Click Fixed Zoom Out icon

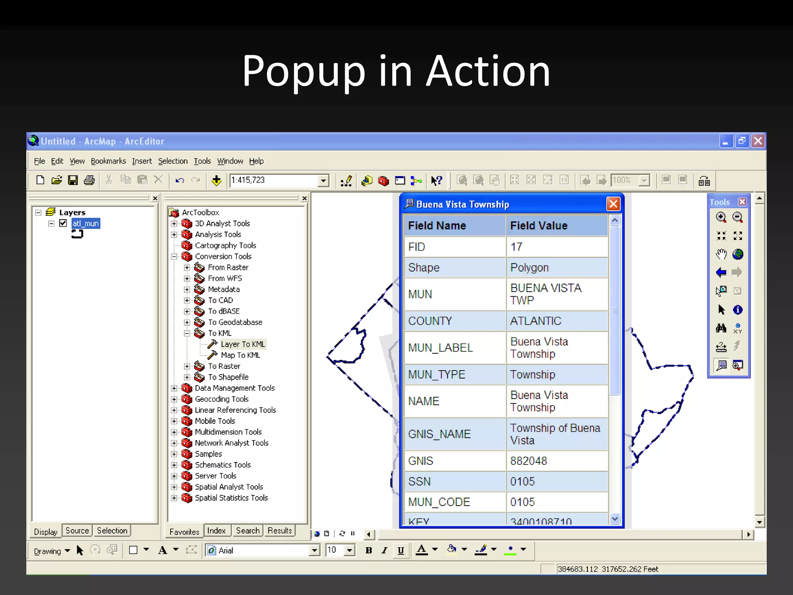[x=738, y=236]
